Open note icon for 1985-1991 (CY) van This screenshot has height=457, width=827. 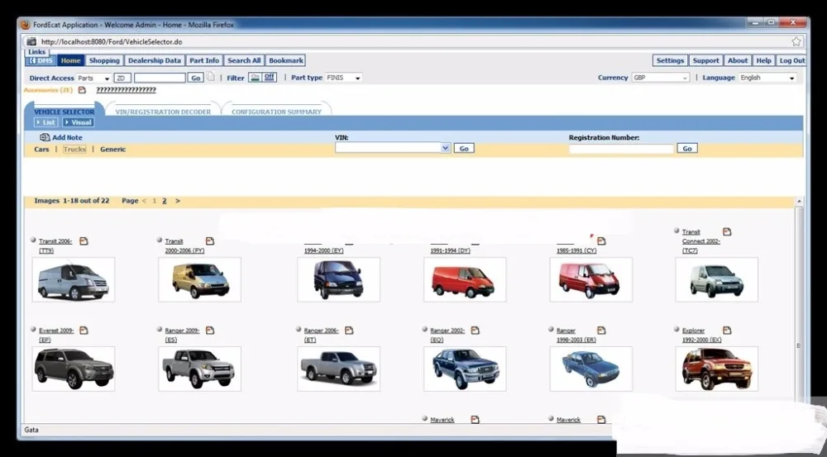601,240
